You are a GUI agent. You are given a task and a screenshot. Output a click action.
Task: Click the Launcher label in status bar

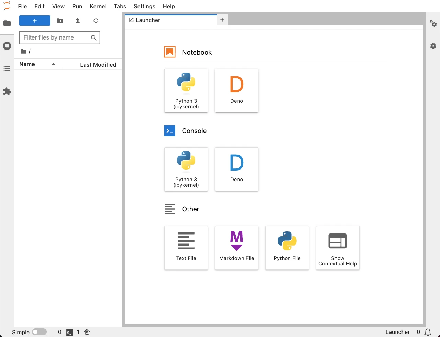pyautogui.click(x=398, y=332)
